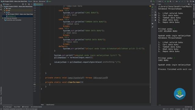Expand the src folder
The width and height of the screenshot is (195, 110).
5,12
